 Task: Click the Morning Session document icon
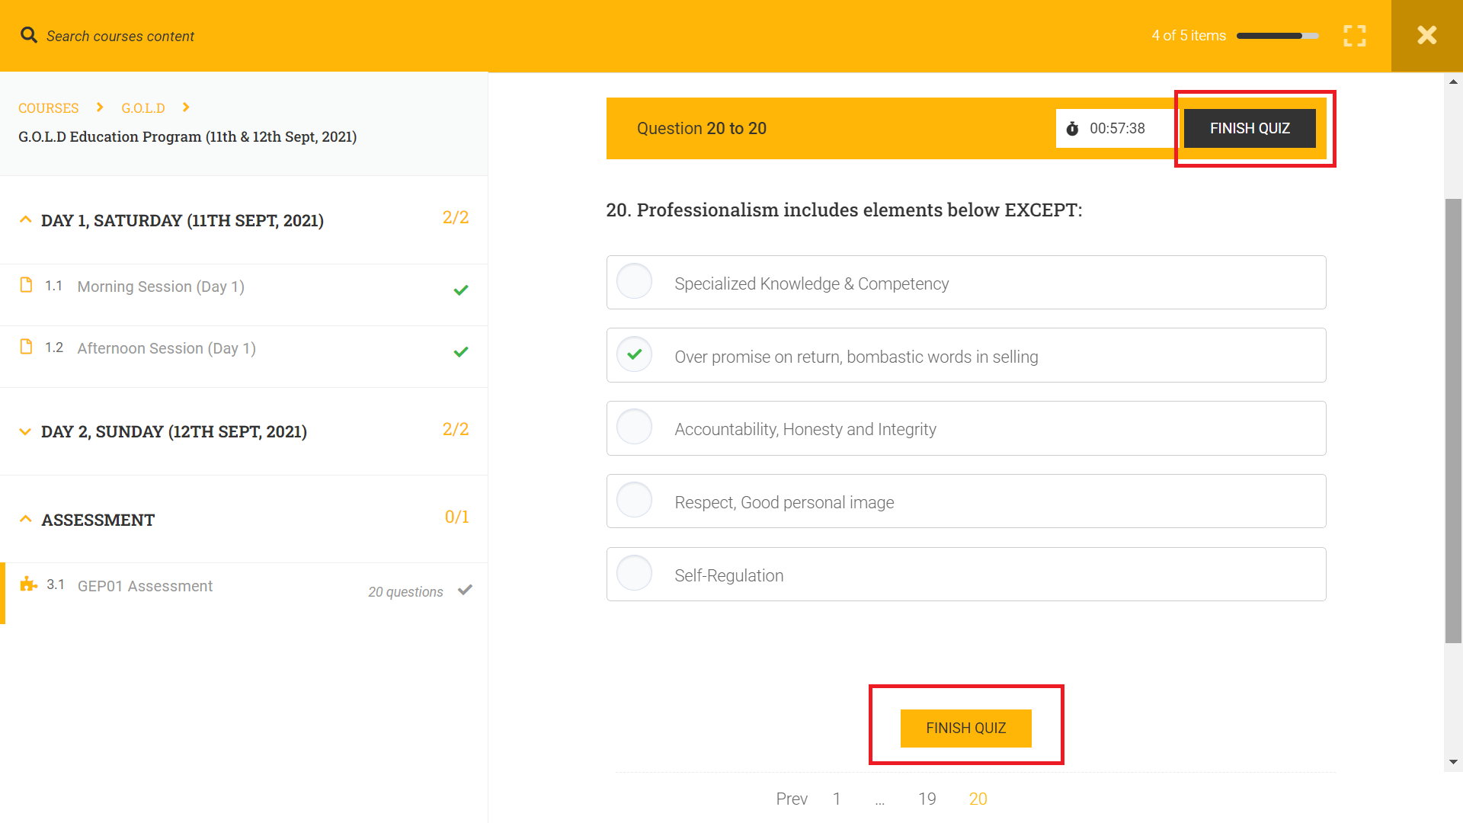26,285
